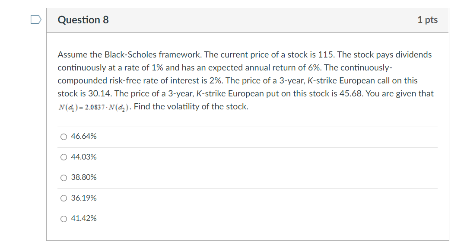Screen dimensions: 464x249
Task: Click the Question 8 header title
Action: pyautogui.click(x=83, y=19)
